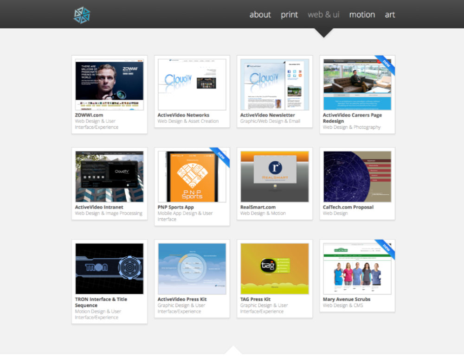Open the about page
Viewport: 464px width, 356px height.
pyautogui.click(x=260, y=14)
